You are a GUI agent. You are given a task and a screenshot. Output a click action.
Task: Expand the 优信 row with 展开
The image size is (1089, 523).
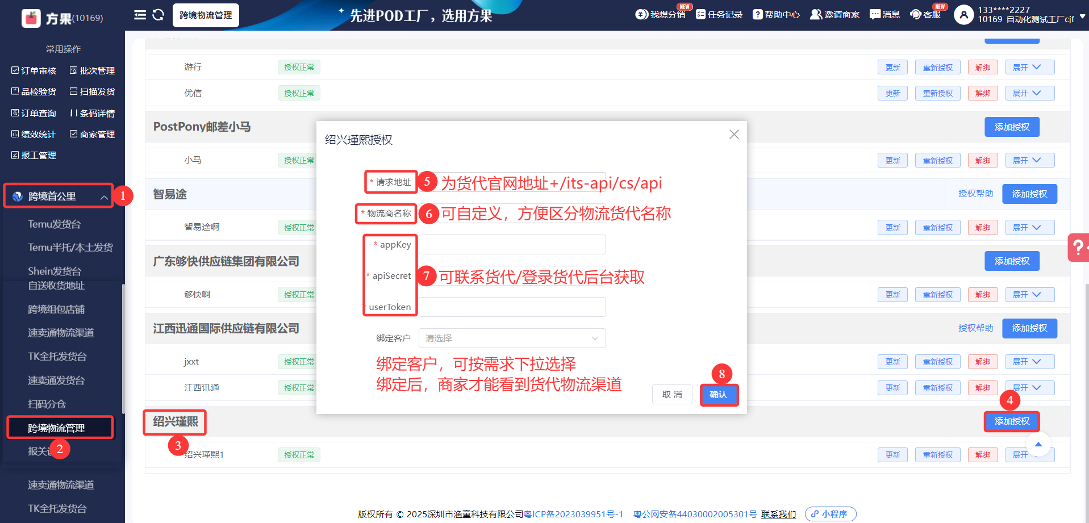1029,93
